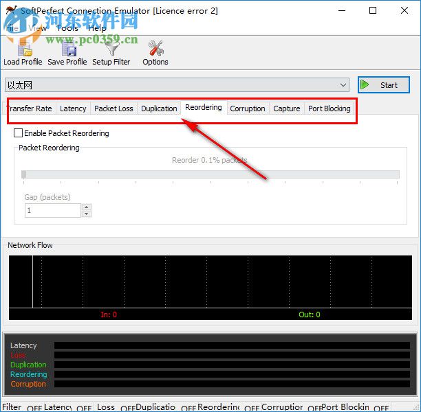Screen dimensions: 421x412
Task: Open the Tools menu
Action: click(x=67, y=28)
